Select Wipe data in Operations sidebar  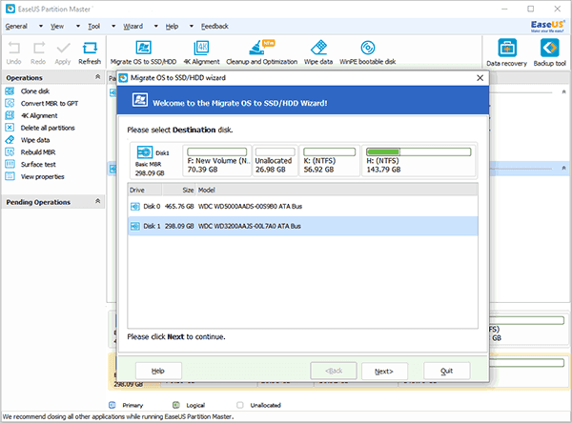click(35, 140)
